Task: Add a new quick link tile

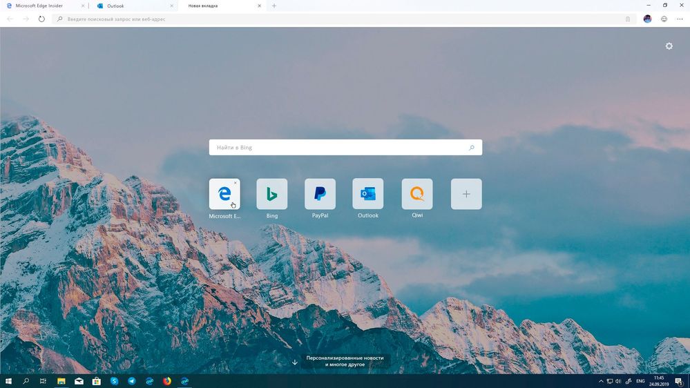Action: (x=466, y=194)
